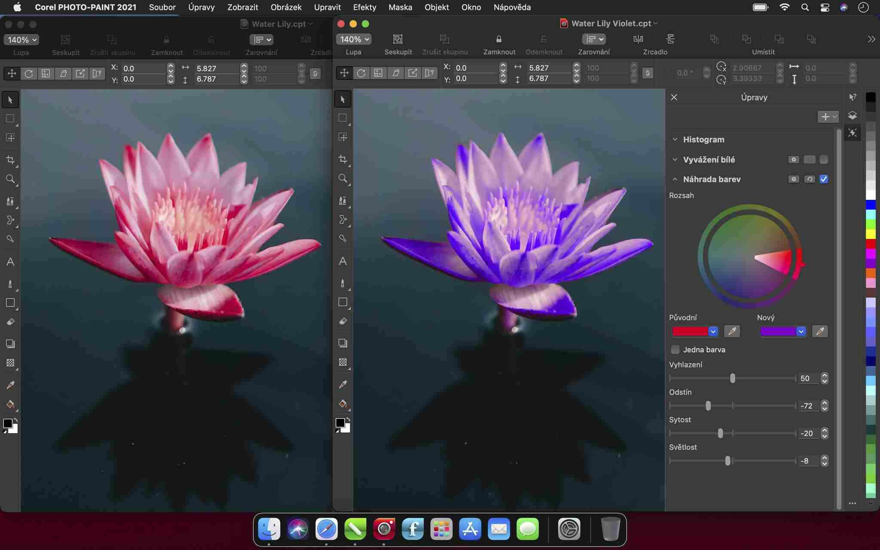Pick new color with Nový eyedropper
The width and height of the screenshot is (880, 550).
pos(819,331)
